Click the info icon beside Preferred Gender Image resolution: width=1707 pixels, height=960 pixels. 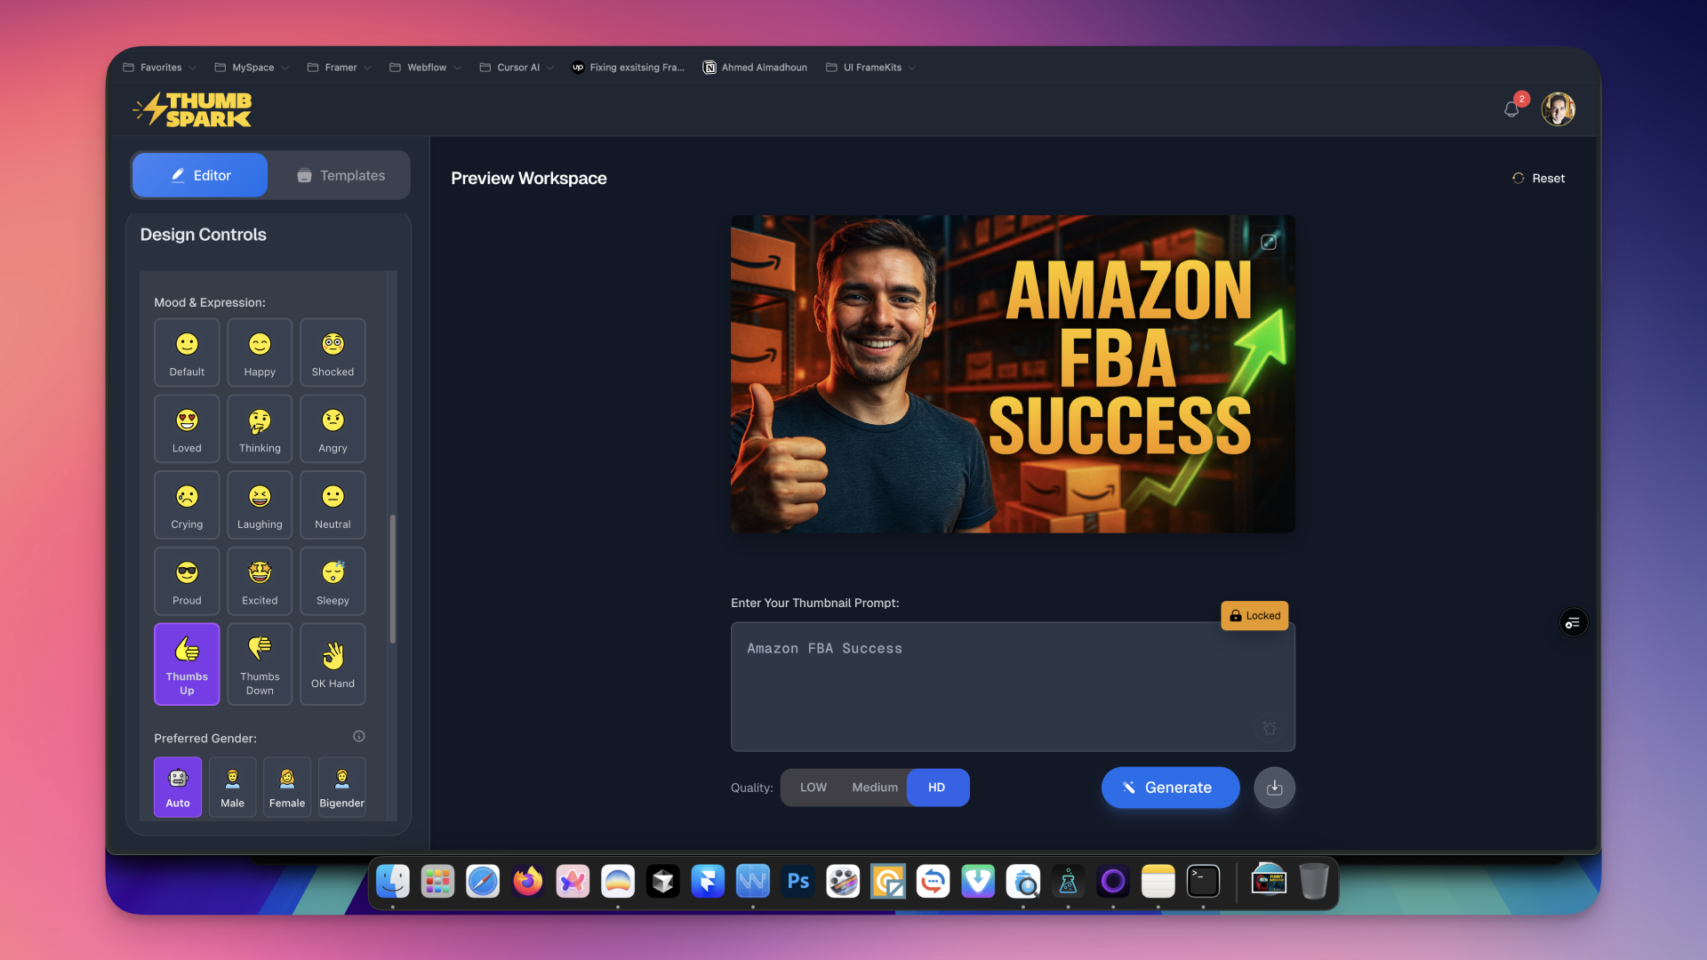[359, 736]
